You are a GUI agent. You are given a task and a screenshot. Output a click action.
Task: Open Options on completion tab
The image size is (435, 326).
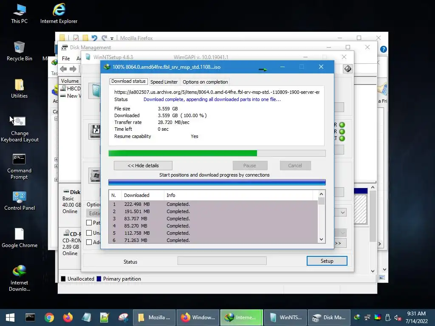pyautogui.click(x=205, y=82)
